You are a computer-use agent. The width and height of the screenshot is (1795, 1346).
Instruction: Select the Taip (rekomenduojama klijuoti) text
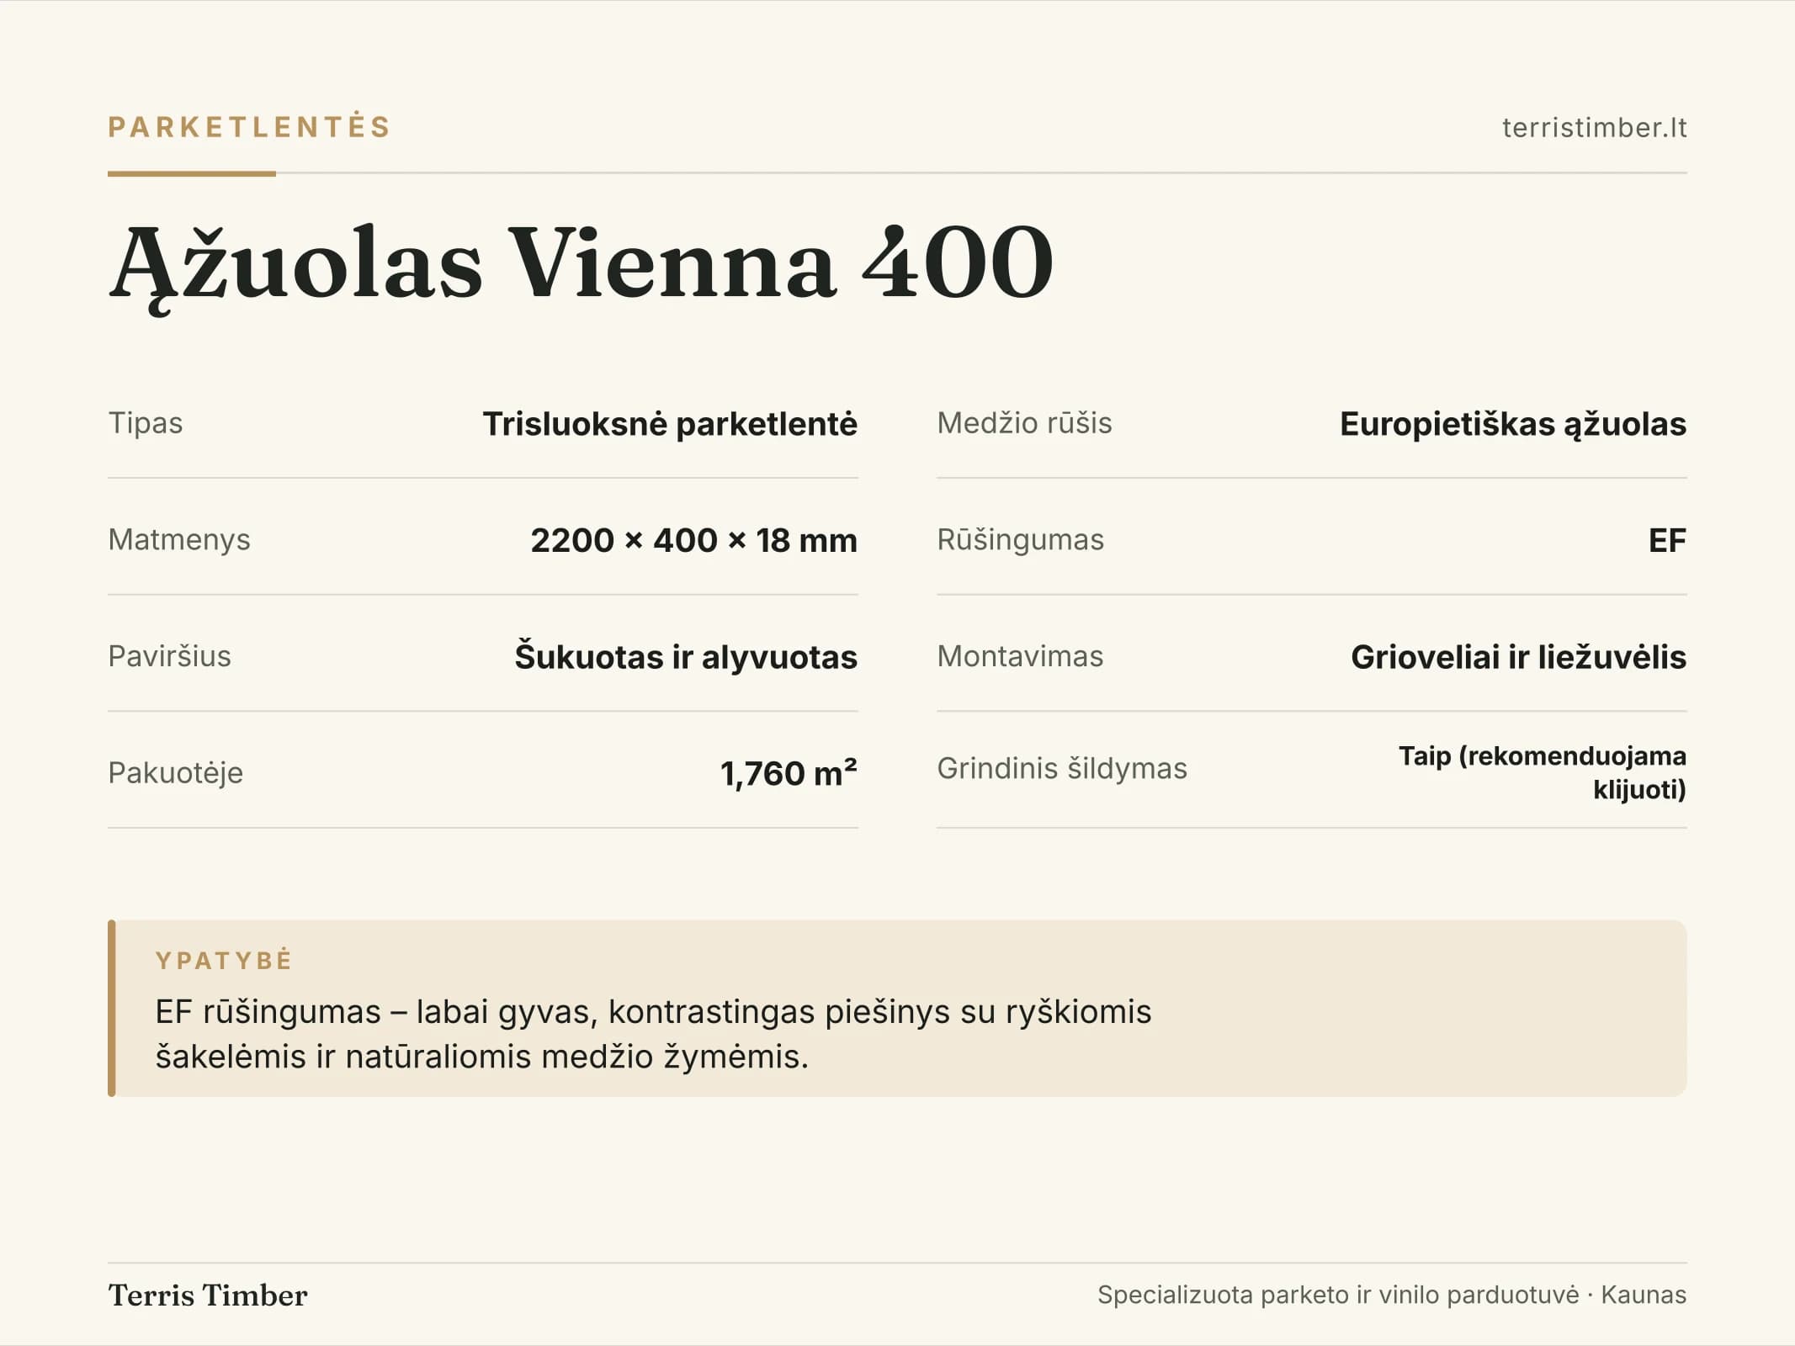click(1543, 772)
